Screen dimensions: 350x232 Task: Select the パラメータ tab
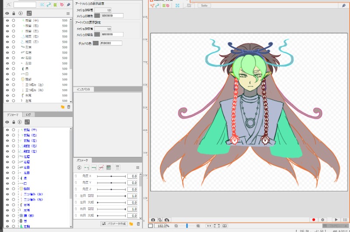coord(82,160)
